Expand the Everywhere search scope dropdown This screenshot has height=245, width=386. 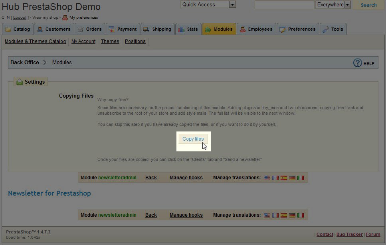(x=333, y=5)
